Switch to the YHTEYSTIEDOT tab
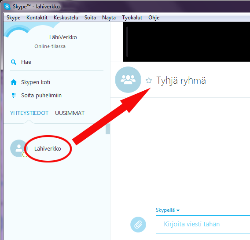Image resolution: width=250 pixels, height=240 pixels. (x=29, y=113)
